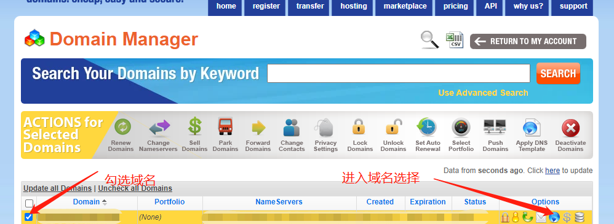614x224 pixels.
Task: Click the (None) portfolio cell
Action: 150,217
